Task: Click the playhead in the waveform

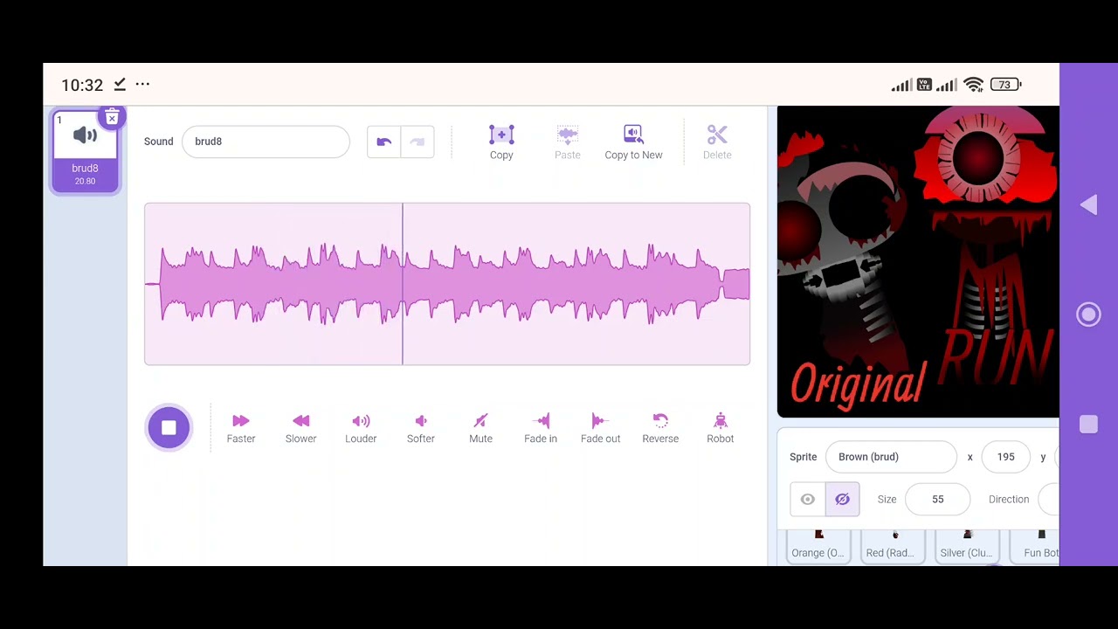Action: [x=403, y=284]
